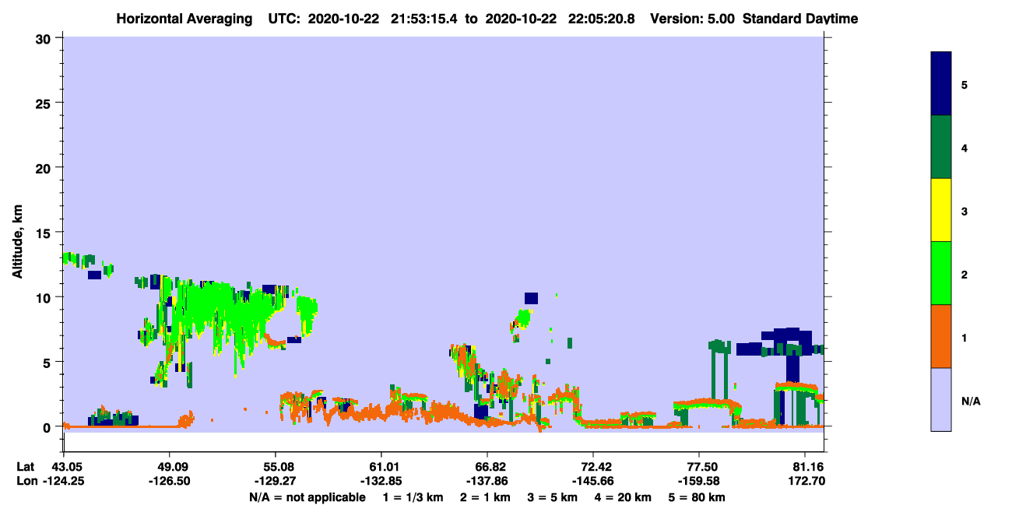Click latitude value 72.42

[593, 466]
